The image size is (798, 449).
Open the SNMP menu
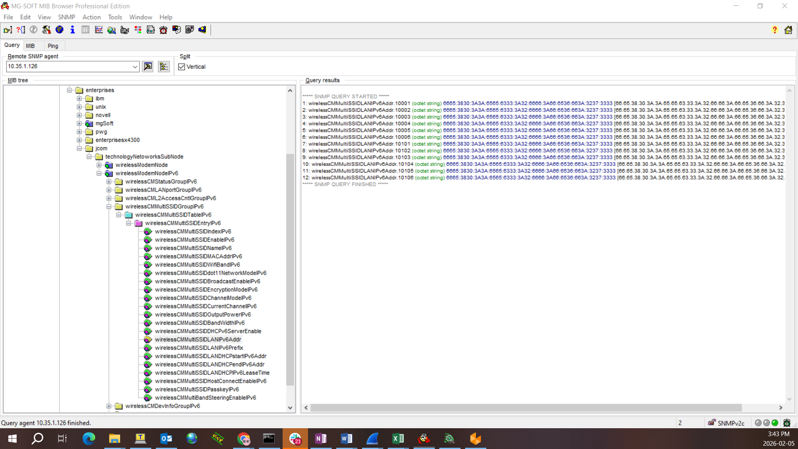point(66,17)
